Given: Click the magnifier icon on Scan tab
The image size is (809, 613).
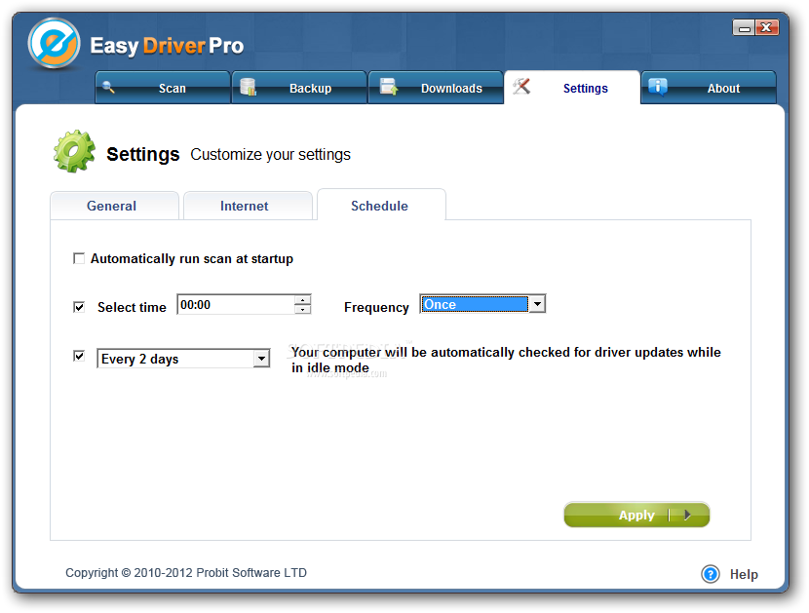Looking at the screenshot, I should click(x=108, y=87).
